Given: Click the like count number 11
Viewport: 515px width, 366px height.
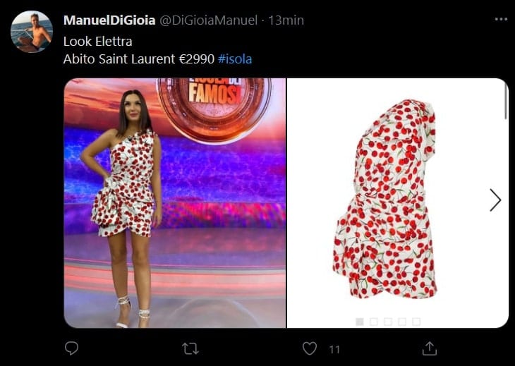Looking at the screenshot, I should (x=334, y=349).
